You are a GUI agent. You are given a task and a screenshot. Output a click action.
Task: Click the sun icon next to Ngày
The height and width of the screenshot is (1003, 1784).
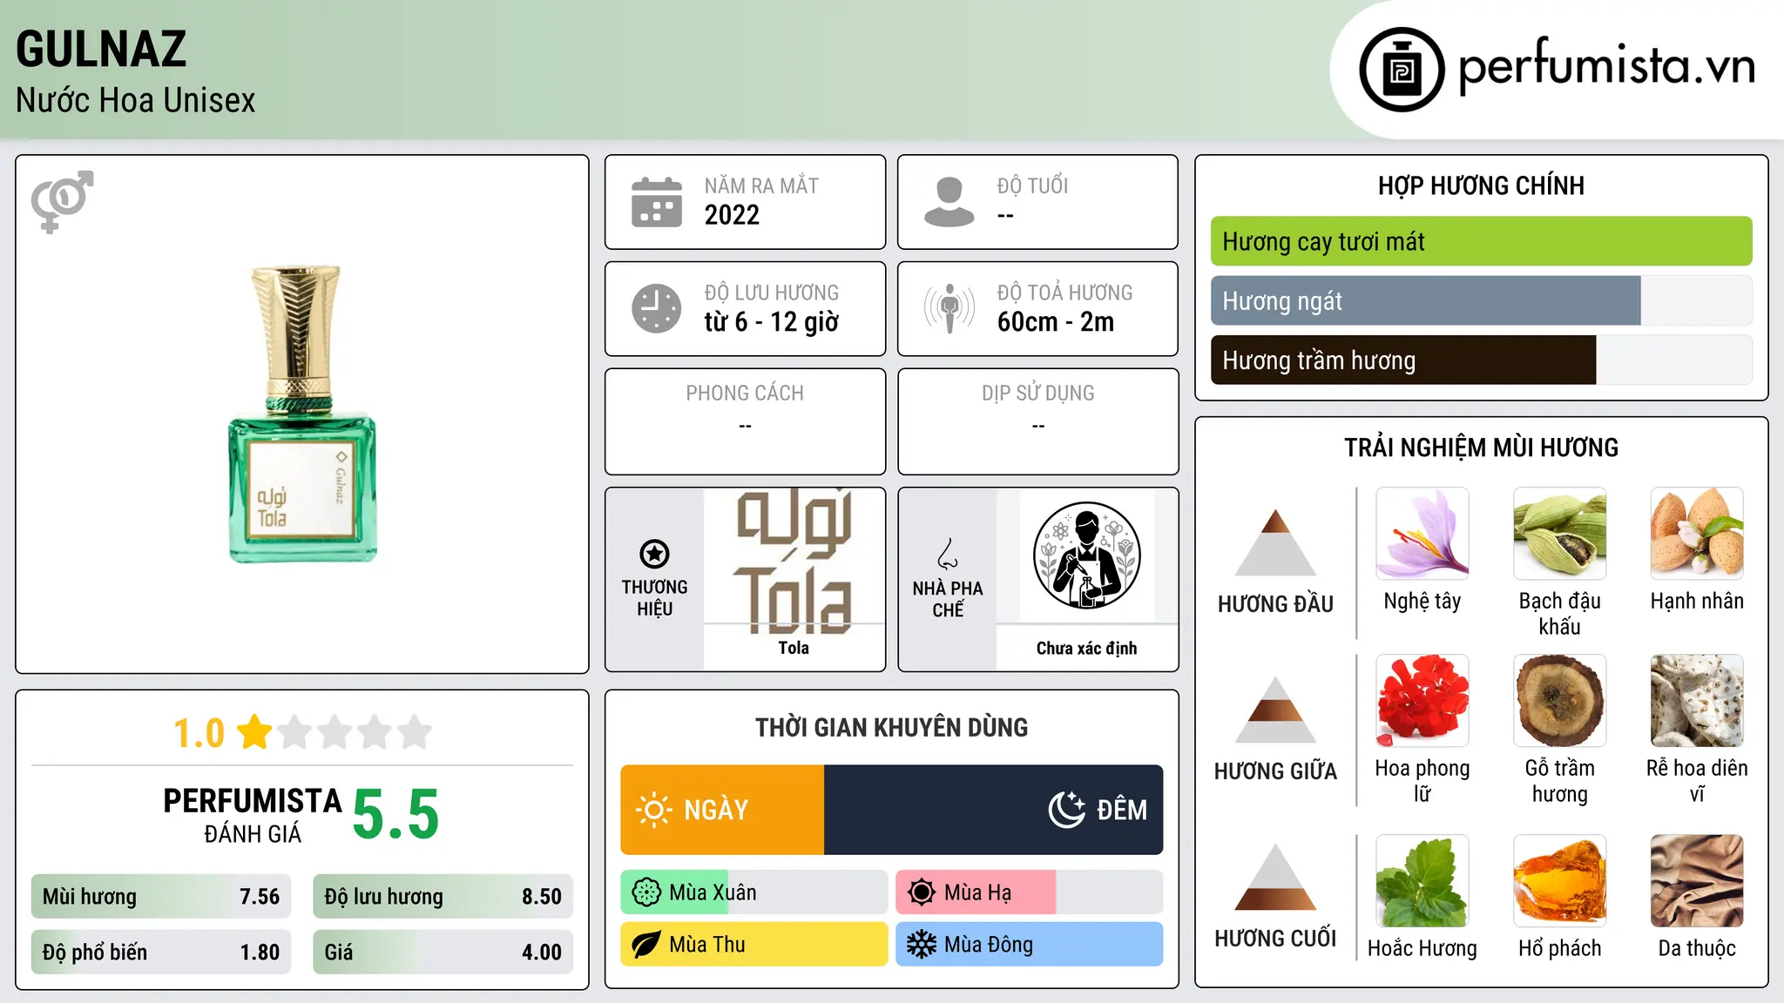(654, 810)
